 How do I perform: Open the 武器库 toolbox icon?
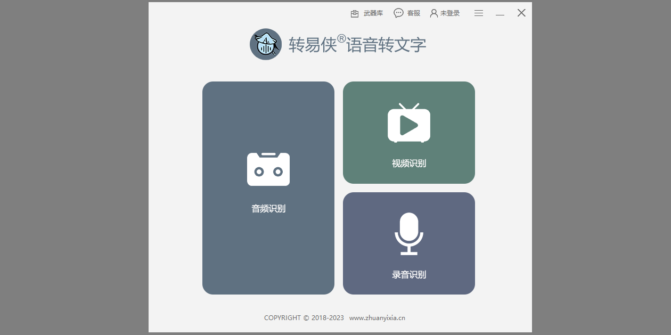pyautogui.click(x=354, y=13)
